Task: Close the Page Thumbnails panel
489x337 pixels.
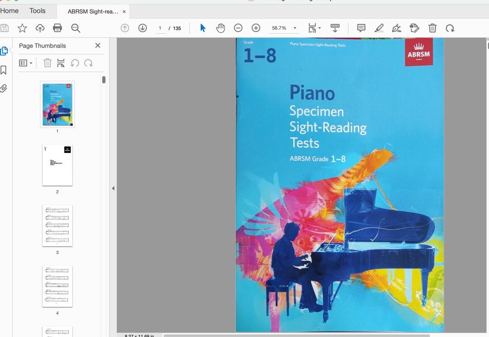Action: pos(98,45)
